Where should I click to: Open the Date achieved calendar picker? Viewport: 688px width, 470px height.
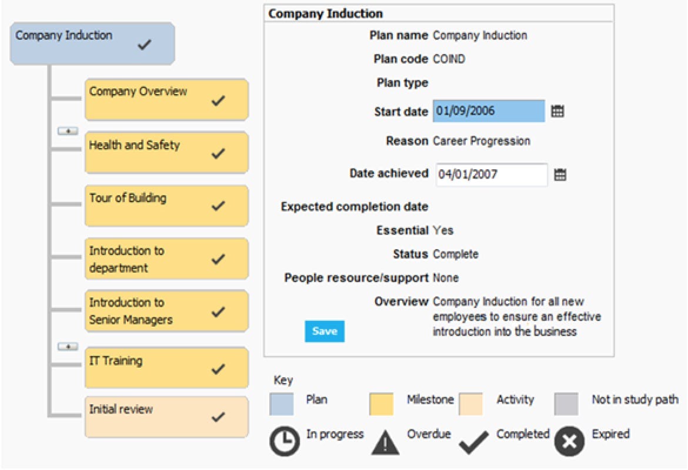(x=560, y=174)
